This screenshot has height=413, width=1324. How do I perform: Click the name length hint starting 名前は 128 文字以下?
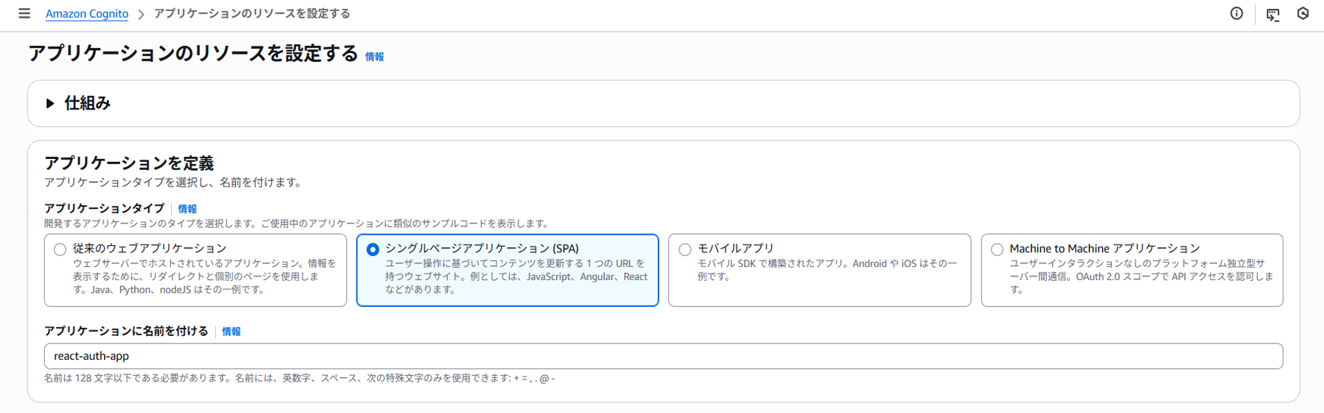pos(299,378)
